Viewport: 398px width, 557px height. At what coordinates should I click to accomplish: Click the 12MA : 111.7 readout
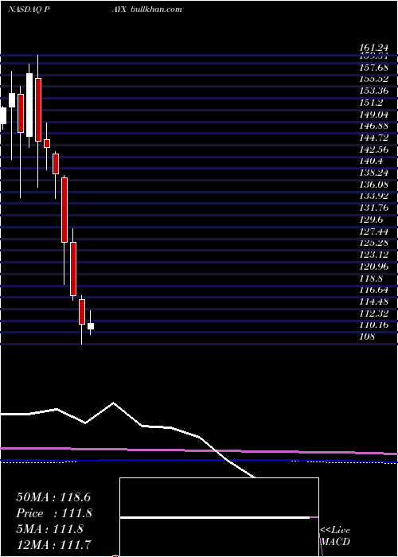(x=53, y=545)
